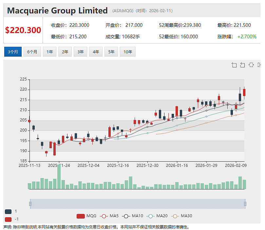Click the 185 y-axis price label
Image resolution: width=265 pixels, height=230 pixels.
[x=24, y=161]
